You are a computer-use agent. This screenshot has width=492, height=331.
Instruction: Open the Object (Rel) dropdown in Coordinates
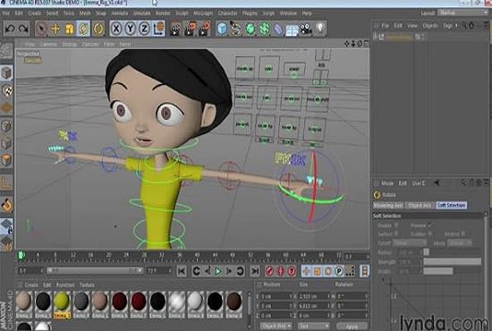(x=276, y=327)
